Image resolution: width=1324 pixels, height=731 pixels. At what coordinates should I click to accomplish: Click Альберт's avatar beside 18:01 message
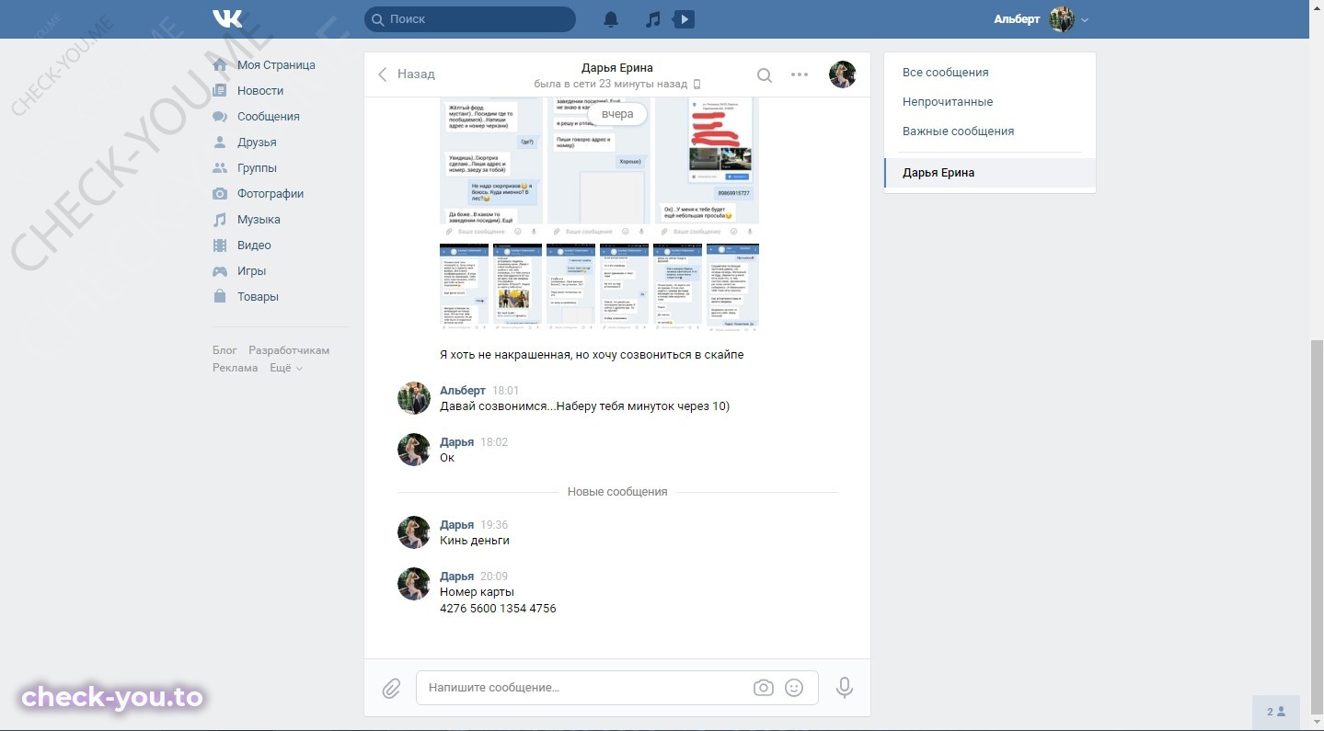414,398
